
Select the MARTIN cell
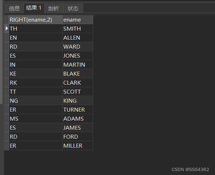[x=78, y=64]
